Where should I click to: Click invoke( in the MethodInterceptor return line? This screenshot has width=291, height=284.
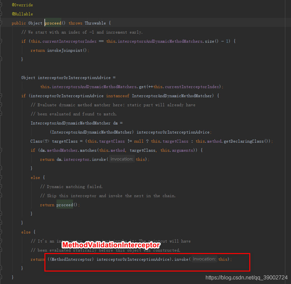[182, 259]
